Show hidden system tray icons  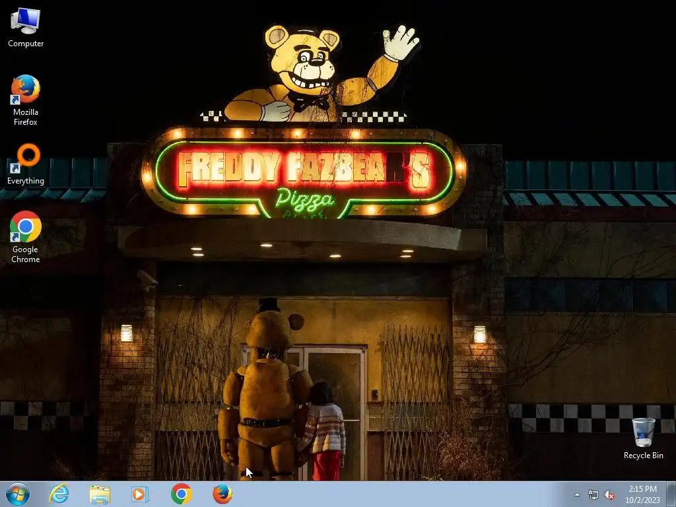(x=577, y=494)
